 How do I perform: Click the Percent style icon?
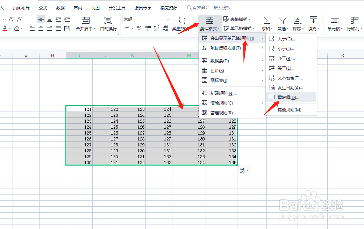tap(138, 29)
